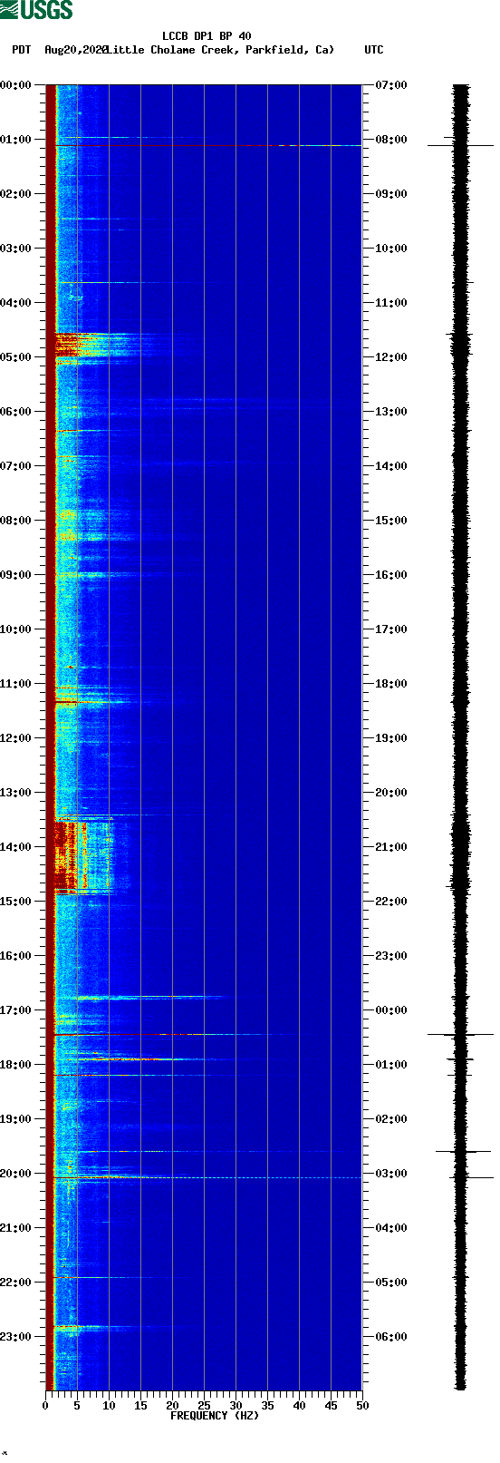Click the red event line near 17:27 PDT
500x1463 pixels.
pyautogui.click(x=172, y=1034)
